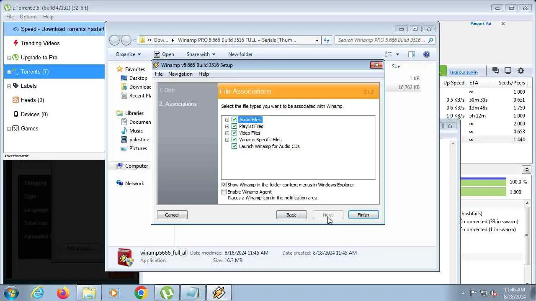Select Devices (0) in uTorrent sidebar
The width and height of the screenshot is (536, 301).
tap(34, 114)
